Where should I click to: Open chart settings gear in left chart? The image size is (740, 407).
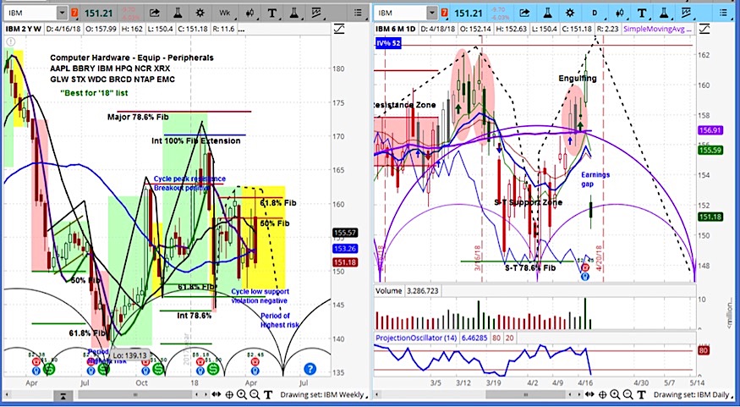pyautogui.click(x=200, y=13)
